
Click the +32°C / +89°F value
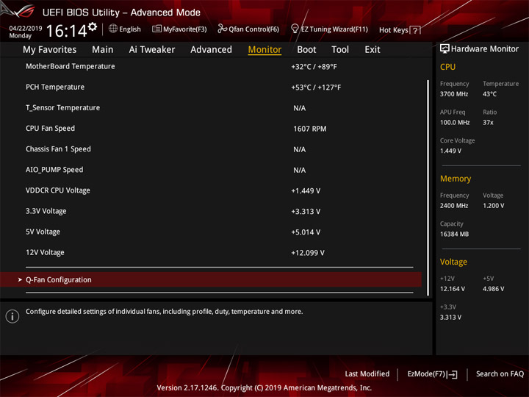314,67
